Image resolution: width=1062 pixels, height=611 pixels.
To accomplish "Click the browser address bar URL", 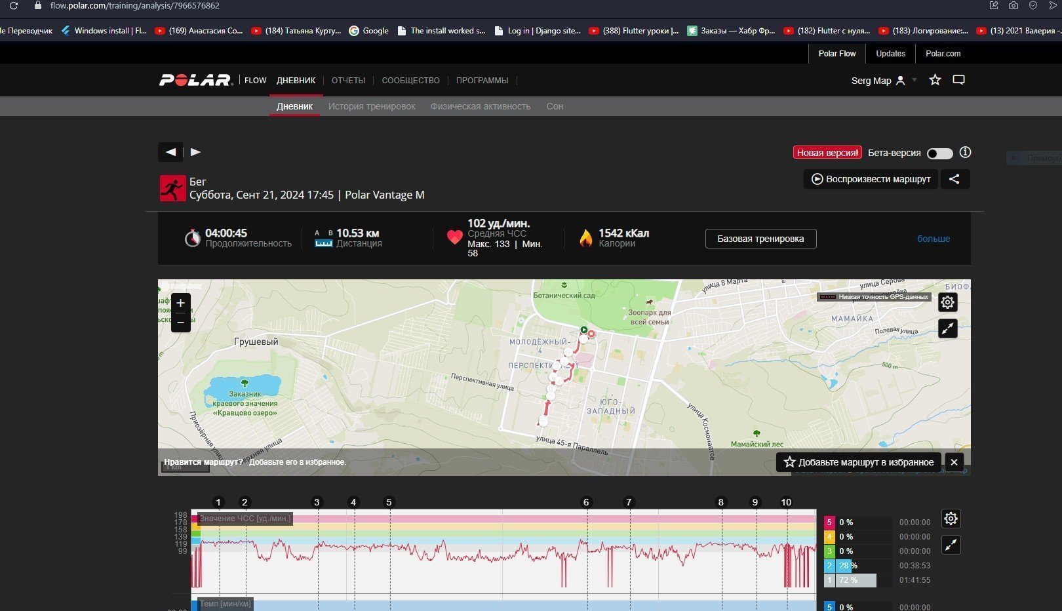I will click(x=134, y=6).
